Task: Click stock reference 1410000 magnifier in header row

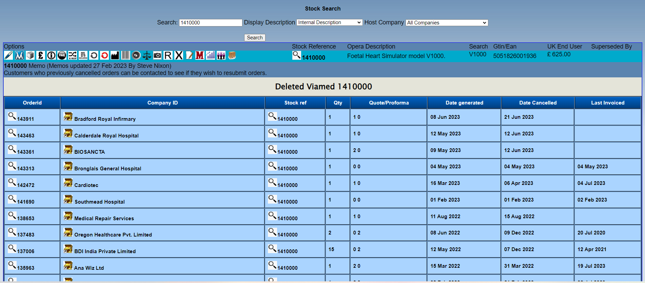Action: (x=296, y=55)
